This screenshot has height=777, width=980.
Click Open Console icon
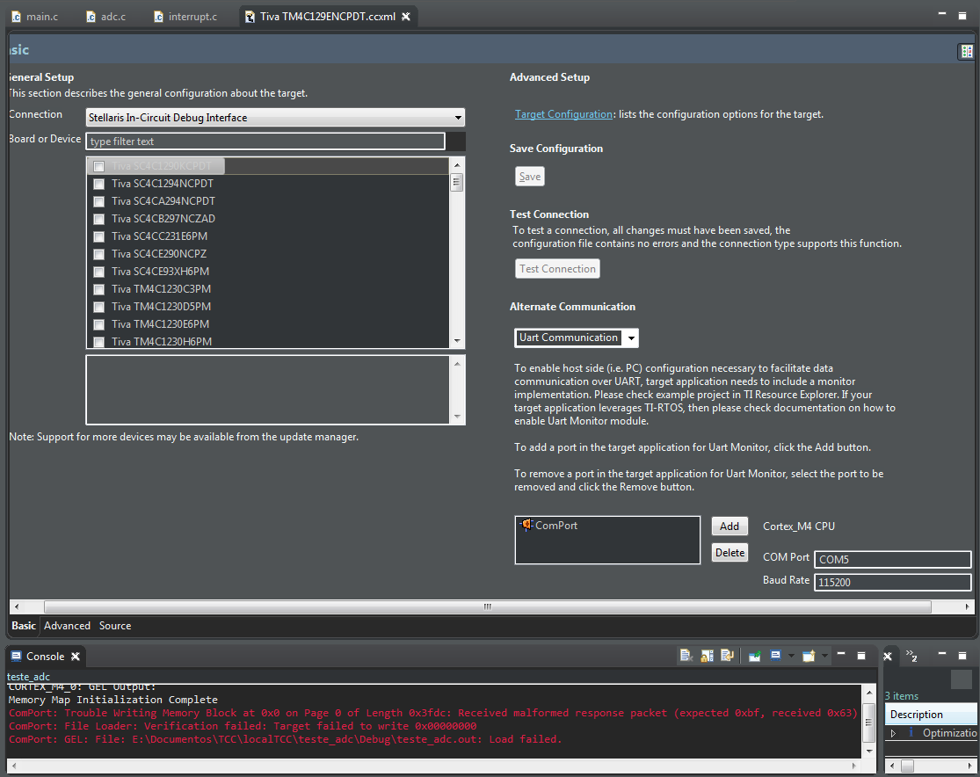click(809, 656)
